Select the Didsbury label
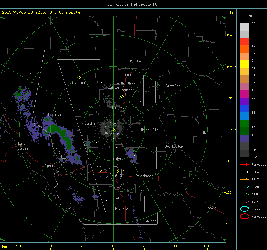Image resolution: width=267 pixels, height=250 pixels. point(112,133)
